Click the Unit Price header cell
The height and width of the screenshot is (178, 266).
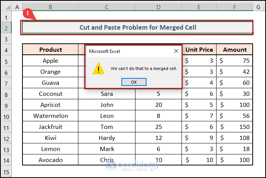[199, 50]
